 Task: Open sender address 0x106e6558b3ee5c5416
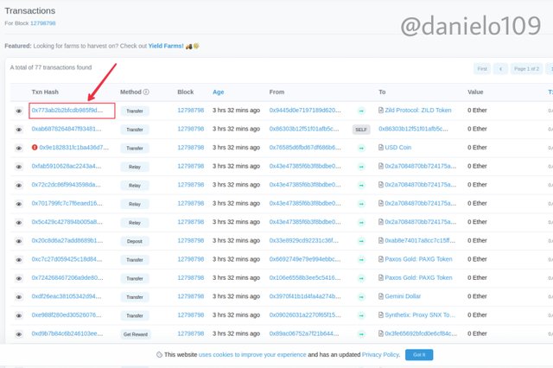coord(305,278)
